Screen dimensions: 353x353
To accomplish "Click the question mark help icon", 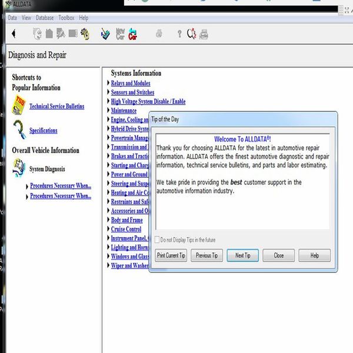I will (179, 34).
